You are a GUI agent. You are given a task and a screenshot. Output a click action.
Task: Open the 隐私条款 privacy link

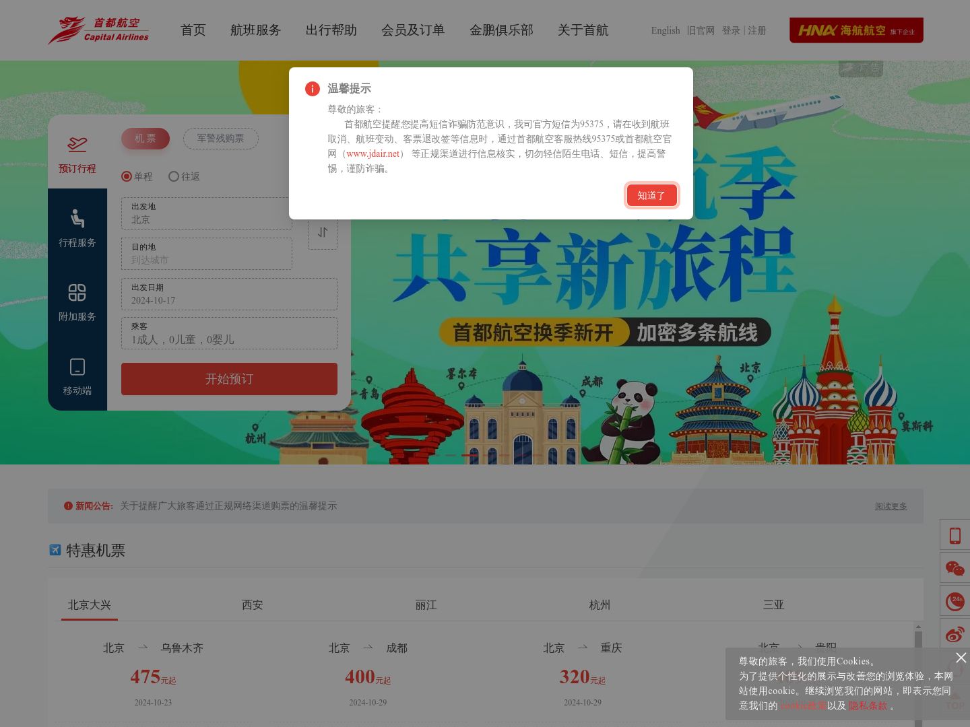[868, 705]
